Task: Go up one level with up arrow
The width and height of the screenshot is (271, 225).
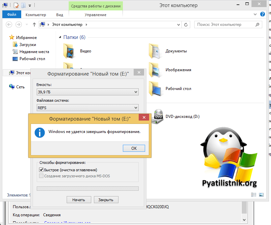Action: (x=34, y=25)
